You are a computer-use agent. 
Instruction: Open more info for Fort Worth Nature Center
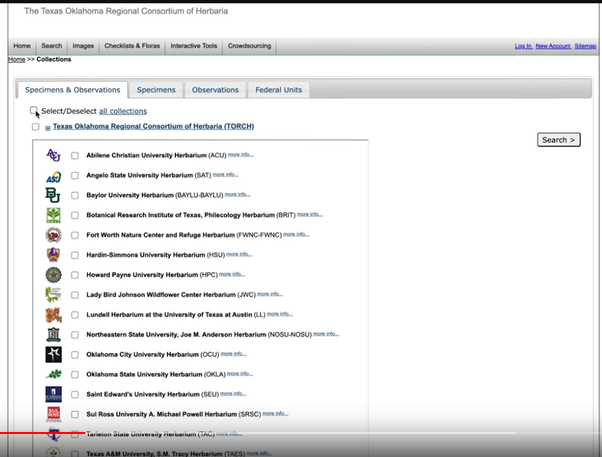pos(296,234)
